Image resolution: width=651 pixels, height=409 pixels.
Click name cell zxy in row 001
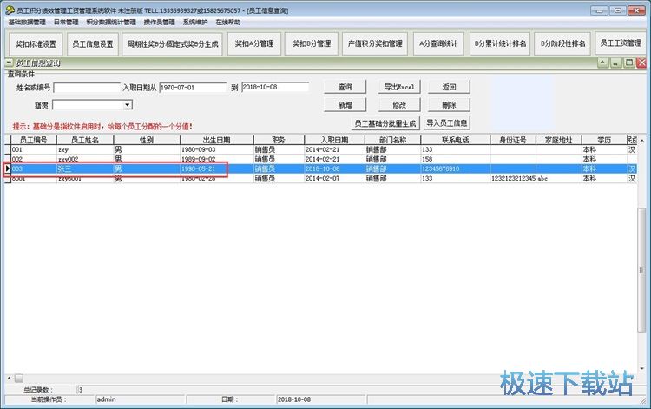(85, 149)
